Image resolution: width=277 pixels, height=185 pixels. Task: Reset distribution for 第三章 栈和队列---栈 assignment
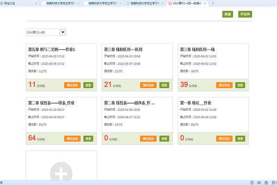point(224,85)
